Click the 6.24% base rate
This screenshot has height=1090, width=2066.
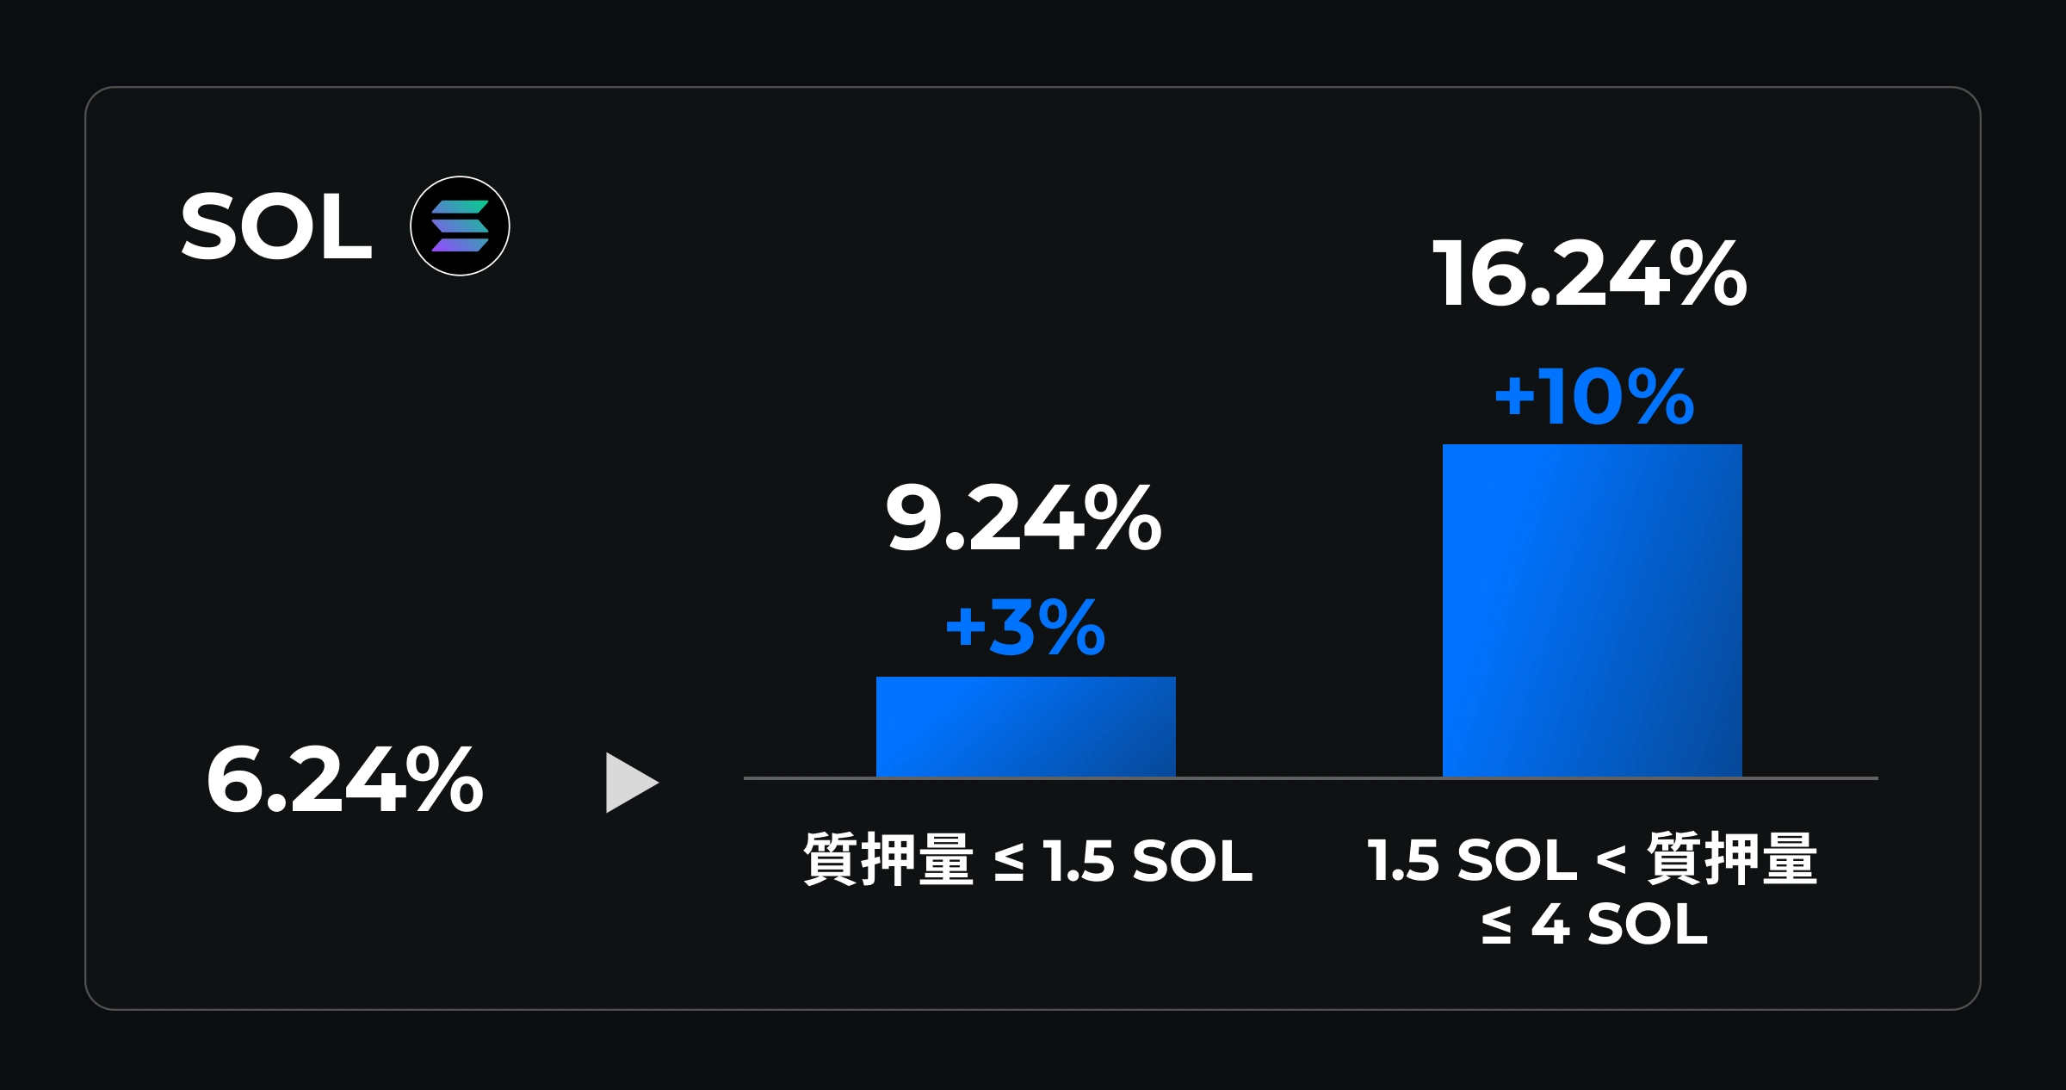click(x=344, y=781)
